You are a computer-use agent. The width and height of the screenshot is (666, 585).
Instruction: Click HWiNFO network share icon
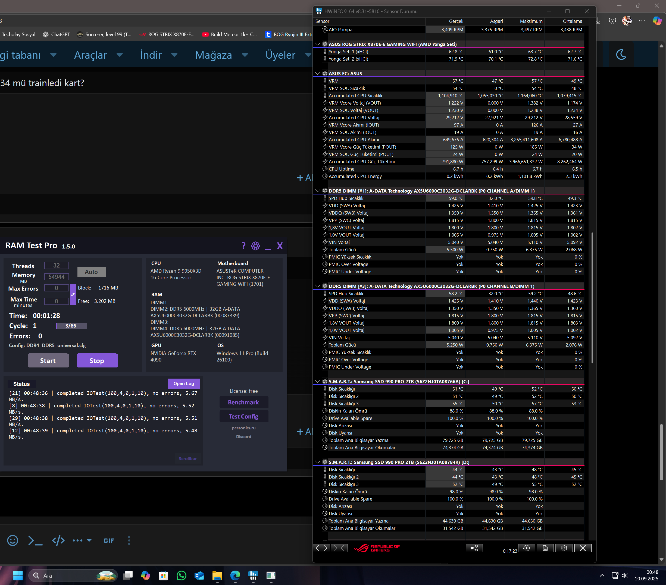tap(474, 548)
